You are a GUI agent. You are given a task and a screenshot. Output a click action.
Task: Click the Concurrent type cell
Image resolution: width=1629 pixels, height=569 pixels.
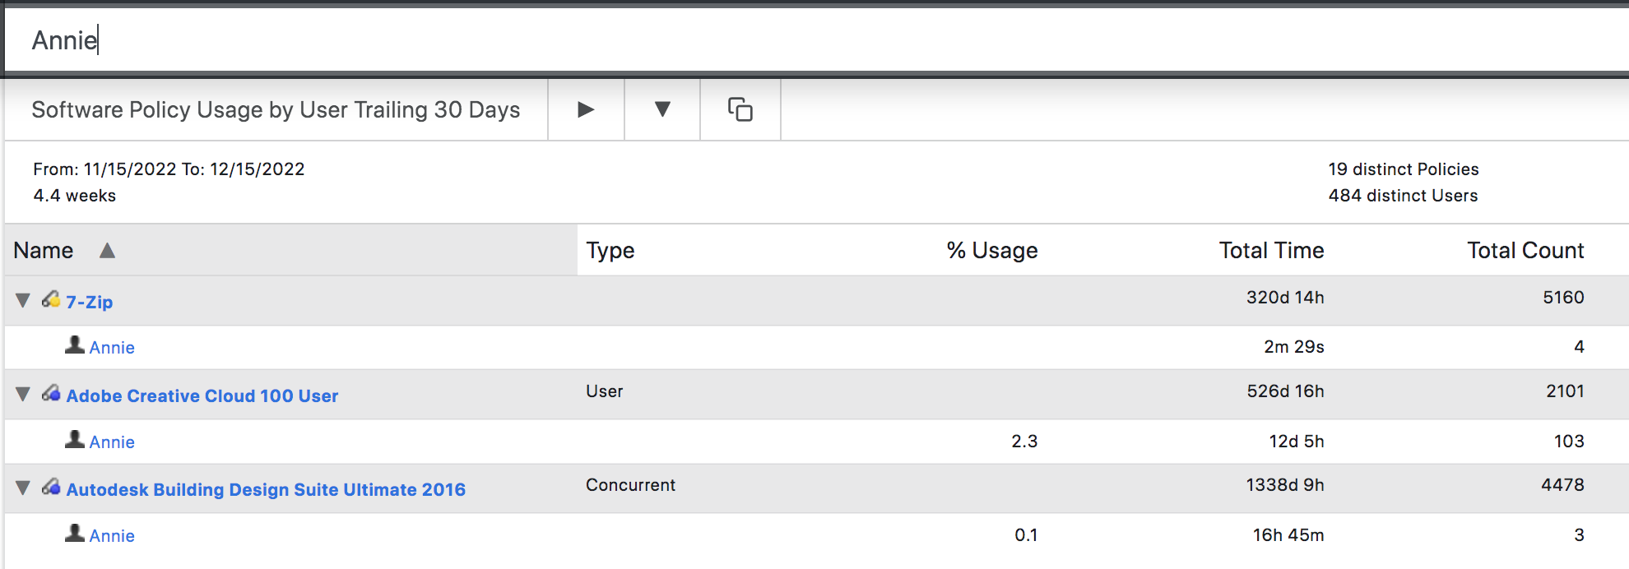pos(630,485)
